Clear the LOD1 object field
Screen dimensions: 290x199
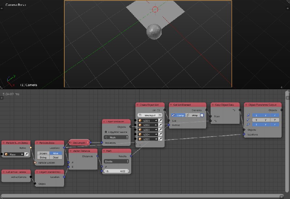click(x=156, y=121)
